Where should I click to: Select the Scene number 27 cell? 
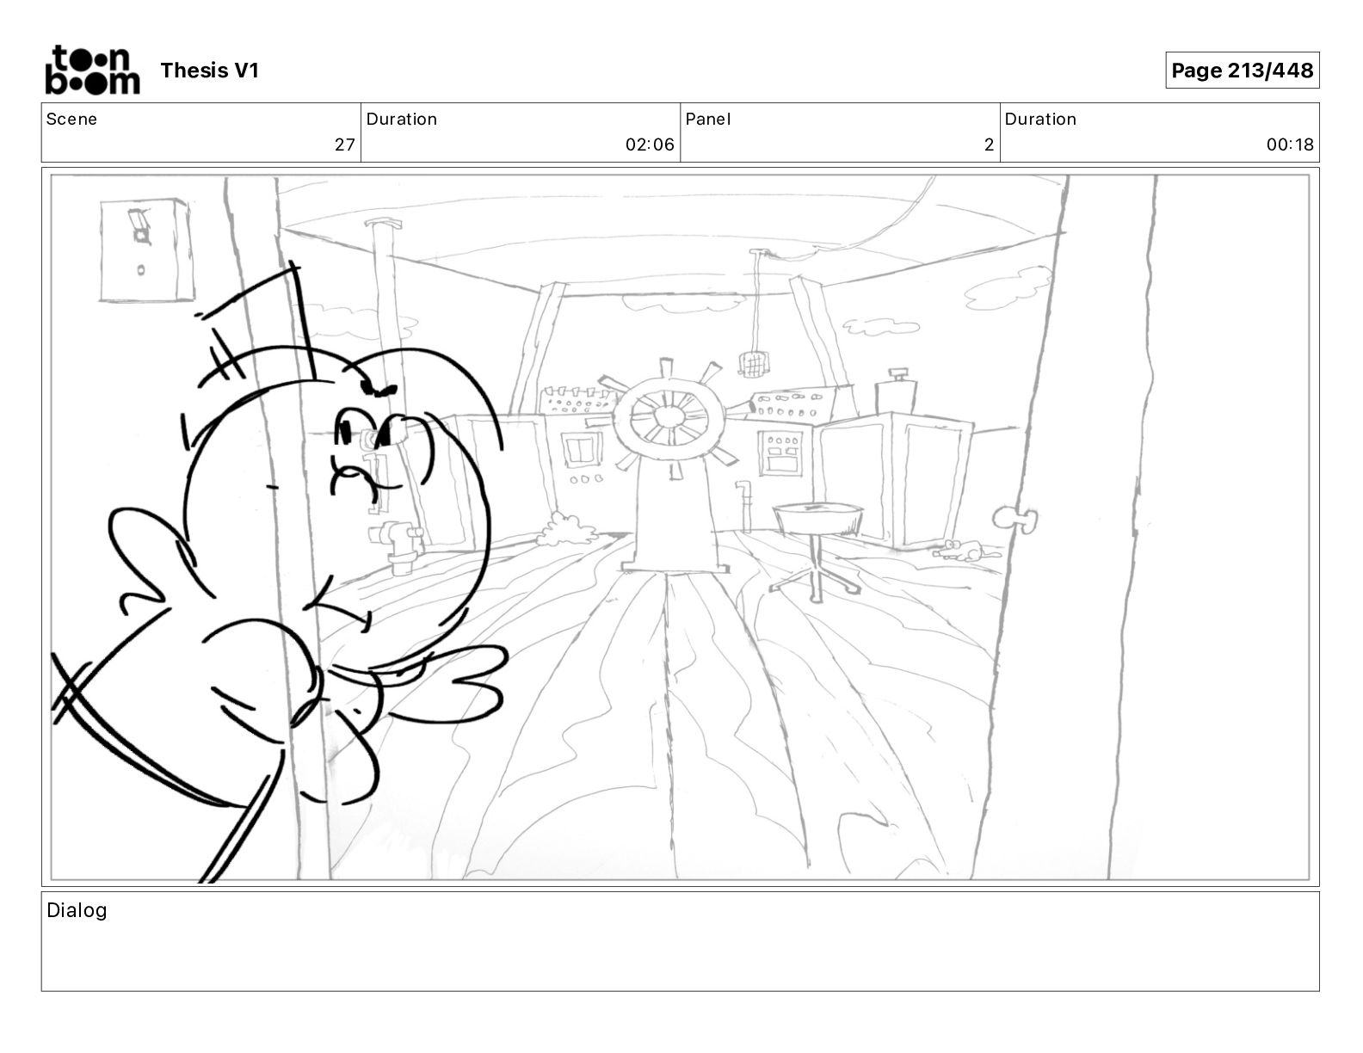click(201, 132)
